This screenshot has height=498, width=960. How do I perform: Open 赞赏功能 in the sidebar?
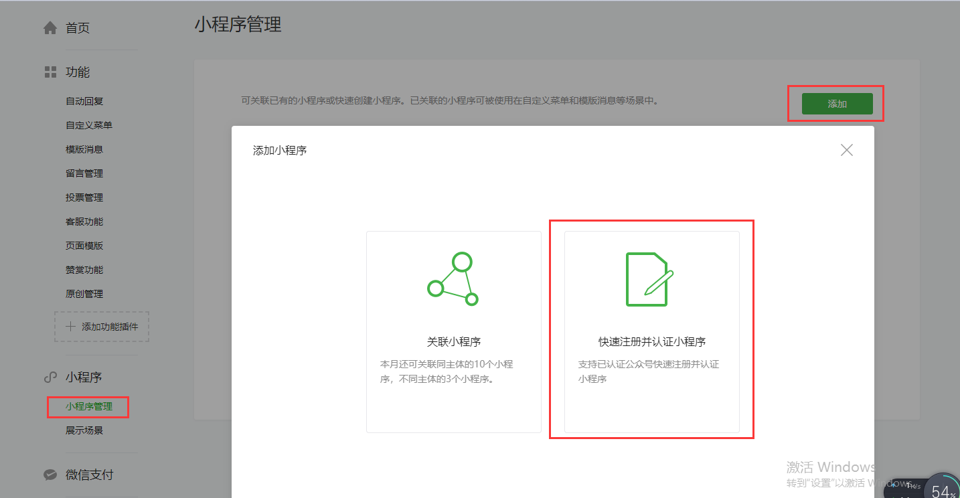[x=84, y=270]
